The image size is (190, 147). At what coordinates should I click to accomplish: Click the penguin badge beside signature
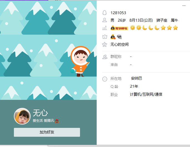tap(57, 121)
